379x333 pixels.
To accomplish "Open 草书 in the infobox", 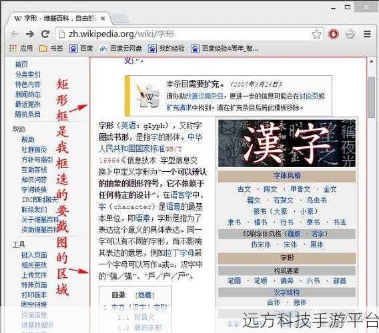I will pyautogui.click(x=313, y=222).
